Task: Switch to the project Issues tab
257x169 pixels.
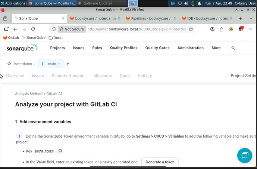Action: click(x=38, y=76)
